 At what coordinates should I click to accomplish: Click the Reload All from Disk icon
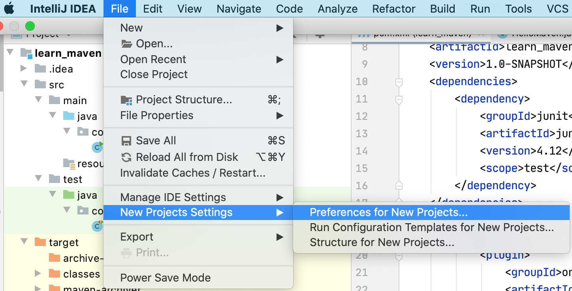126,157
